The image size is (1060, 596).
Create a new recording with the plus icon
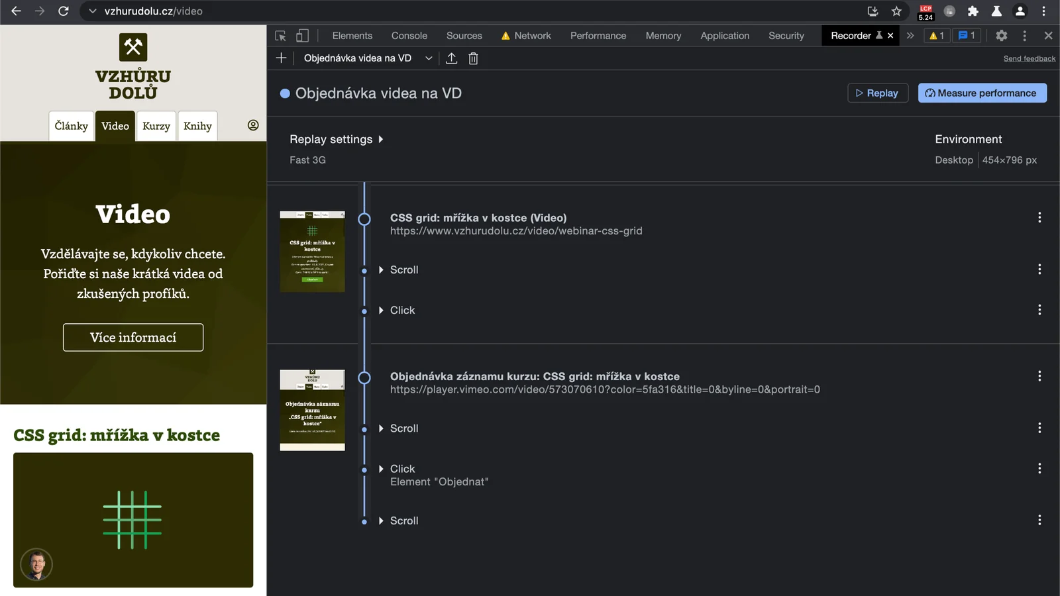click(280, 58)
